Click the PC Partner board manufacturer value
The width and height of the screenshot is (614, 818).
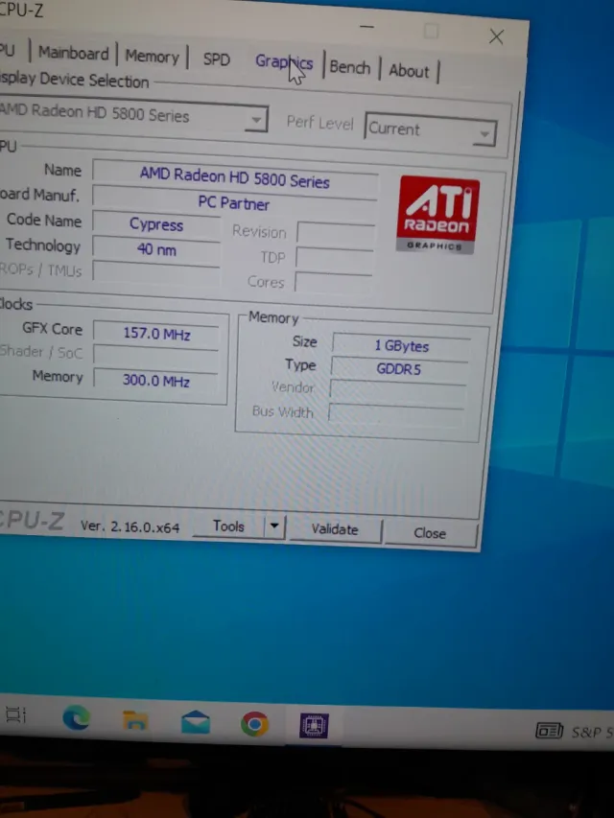point(234,203)
